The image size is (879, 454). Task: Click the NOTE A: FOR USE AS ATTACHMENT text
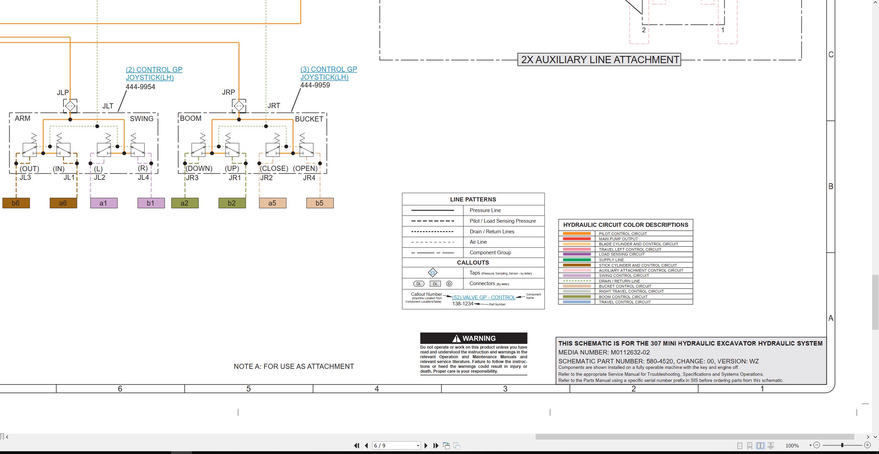[294, 366]
